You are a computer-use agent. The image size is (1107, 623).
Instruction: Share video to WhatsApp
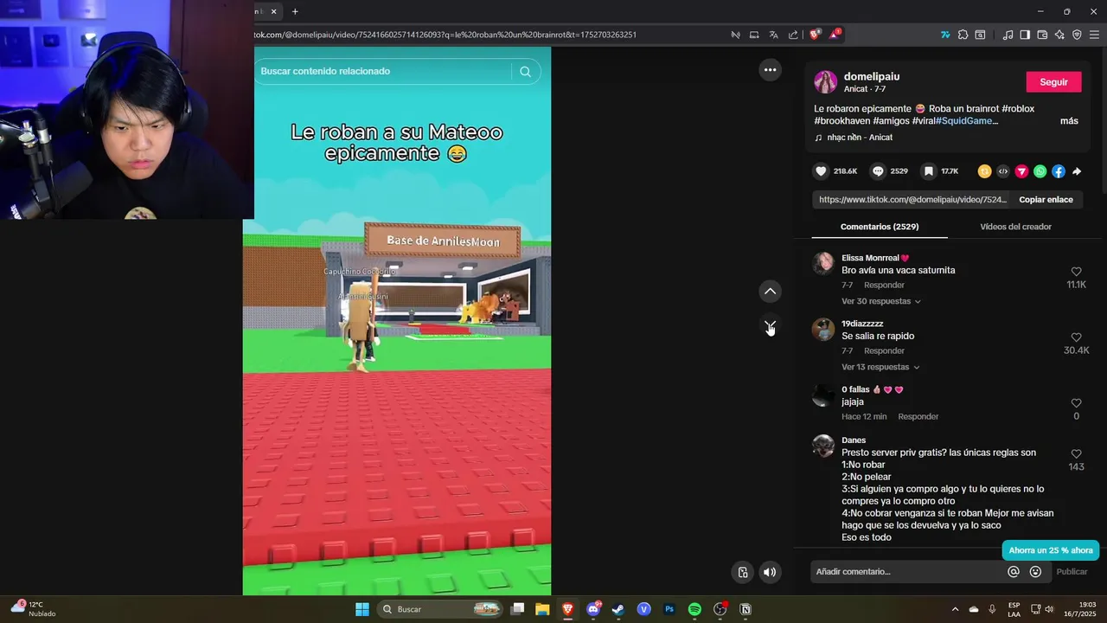click(x=1040, y=171)
